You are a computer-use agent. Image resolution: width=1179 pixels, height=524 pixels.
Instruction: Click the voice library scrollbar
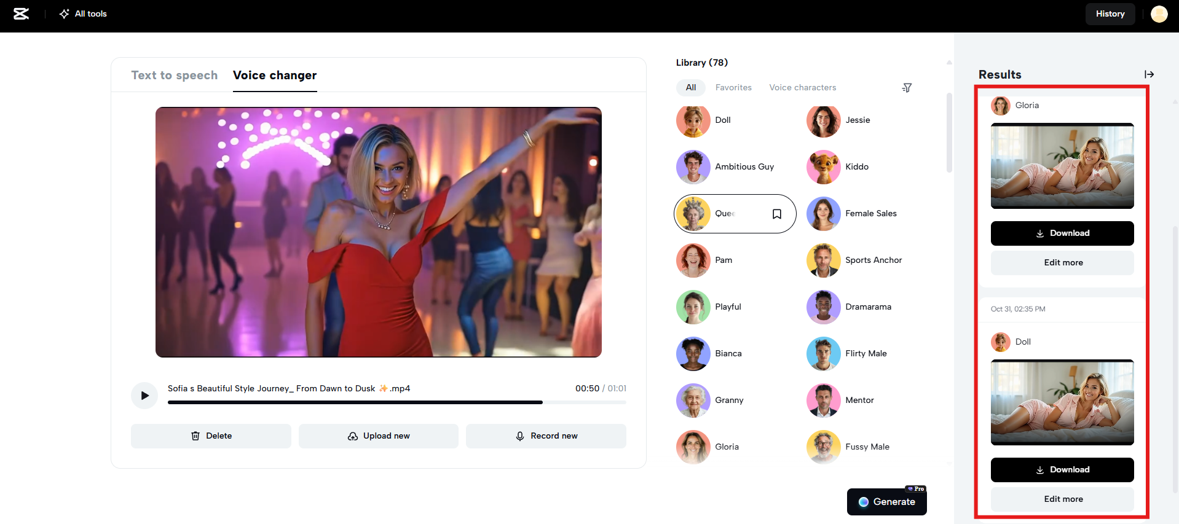click(x=949, y=133)
